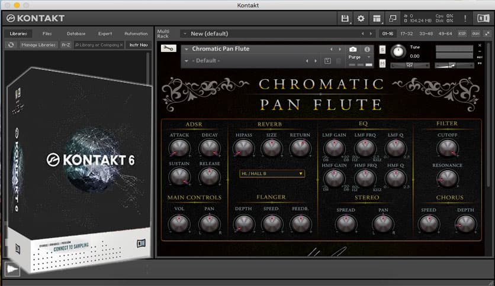Click the Tune value 0.00

tap(414, 56)
